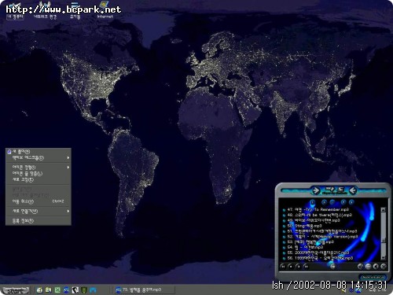Open 등록 정보(R) properties menu entry
This screenshot has width=393, height=295.
click(39, 221)
